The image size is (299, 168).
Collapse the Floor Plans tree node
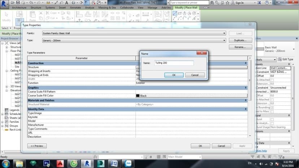tap(6, 51)
